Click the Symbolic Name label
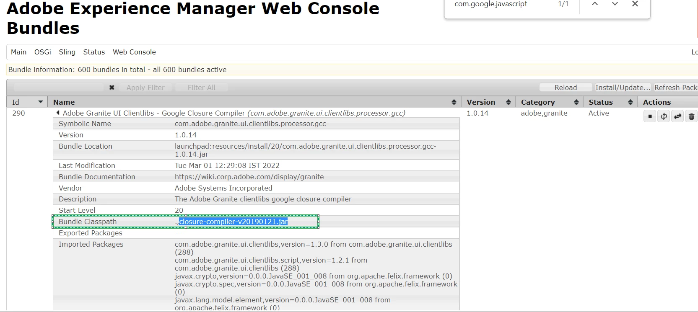 pyautogui.click(x=85, y=124)
